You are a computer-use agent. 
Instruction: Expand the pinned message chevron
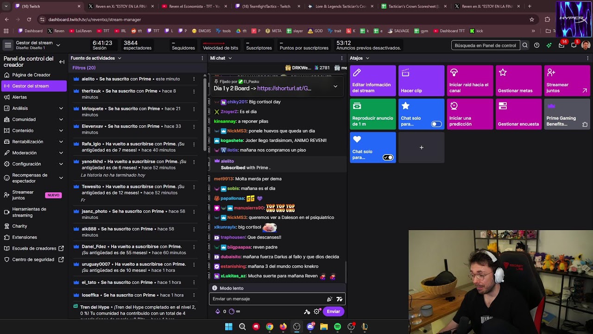[x=335, y=86]
